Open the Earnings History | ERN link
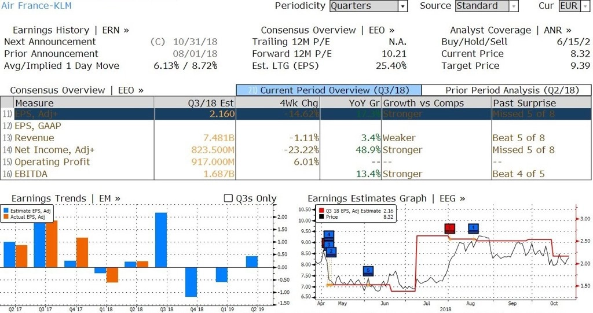This screenshot has width=593, height=313. [71, 30]
